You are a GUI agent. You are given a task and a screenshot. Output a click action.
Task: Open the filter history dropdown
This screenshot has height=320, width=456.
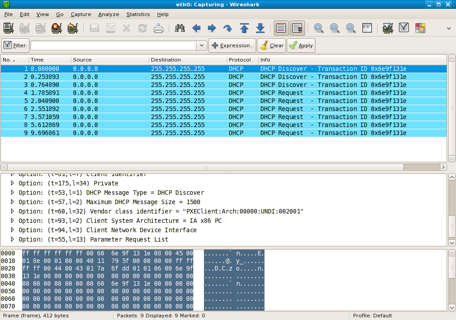pos(202,45)
